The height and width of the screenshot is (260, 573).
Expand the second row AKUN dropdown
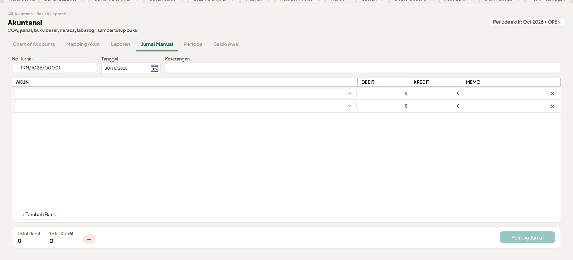click(185, 106)
